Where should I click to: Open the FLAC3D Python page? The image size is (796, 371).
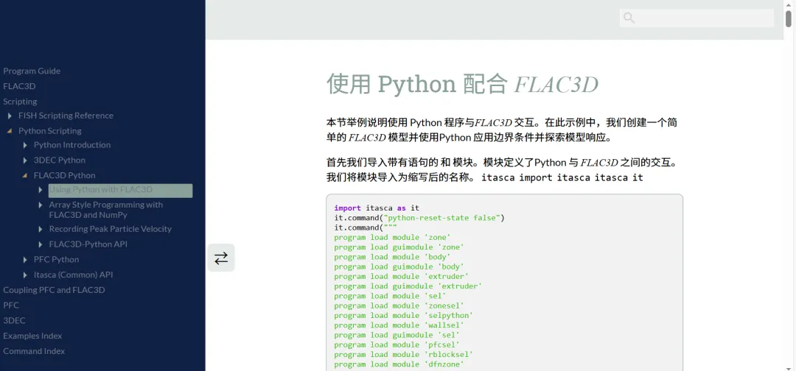64,175
